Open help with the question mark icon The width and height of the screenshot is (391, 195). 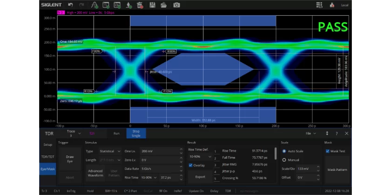click(337, 133)
